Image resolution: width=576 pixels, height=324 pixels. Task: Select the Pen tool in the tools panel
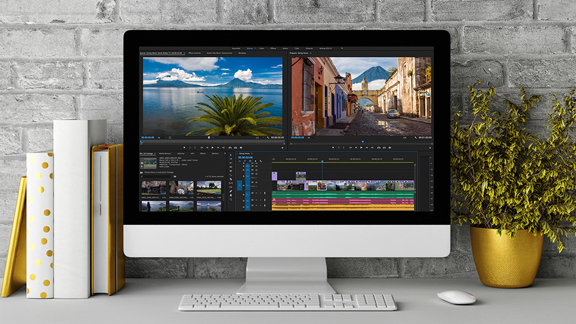(x=230, y=191)
